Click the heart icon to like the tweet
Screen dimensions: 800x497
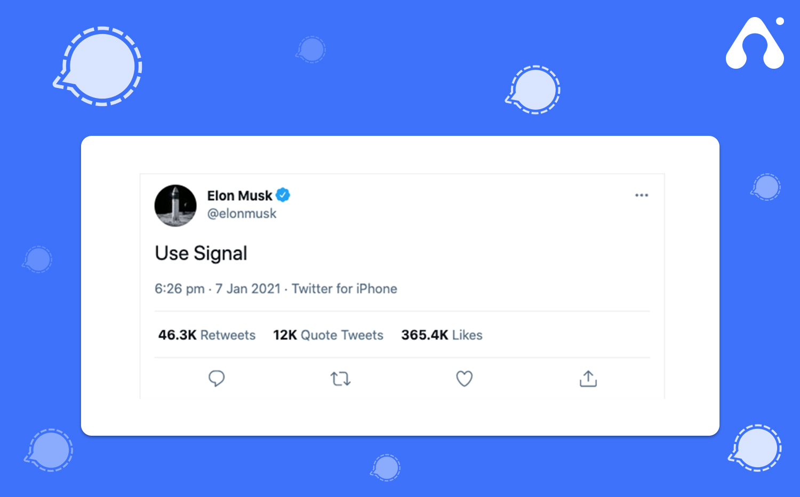464,378
